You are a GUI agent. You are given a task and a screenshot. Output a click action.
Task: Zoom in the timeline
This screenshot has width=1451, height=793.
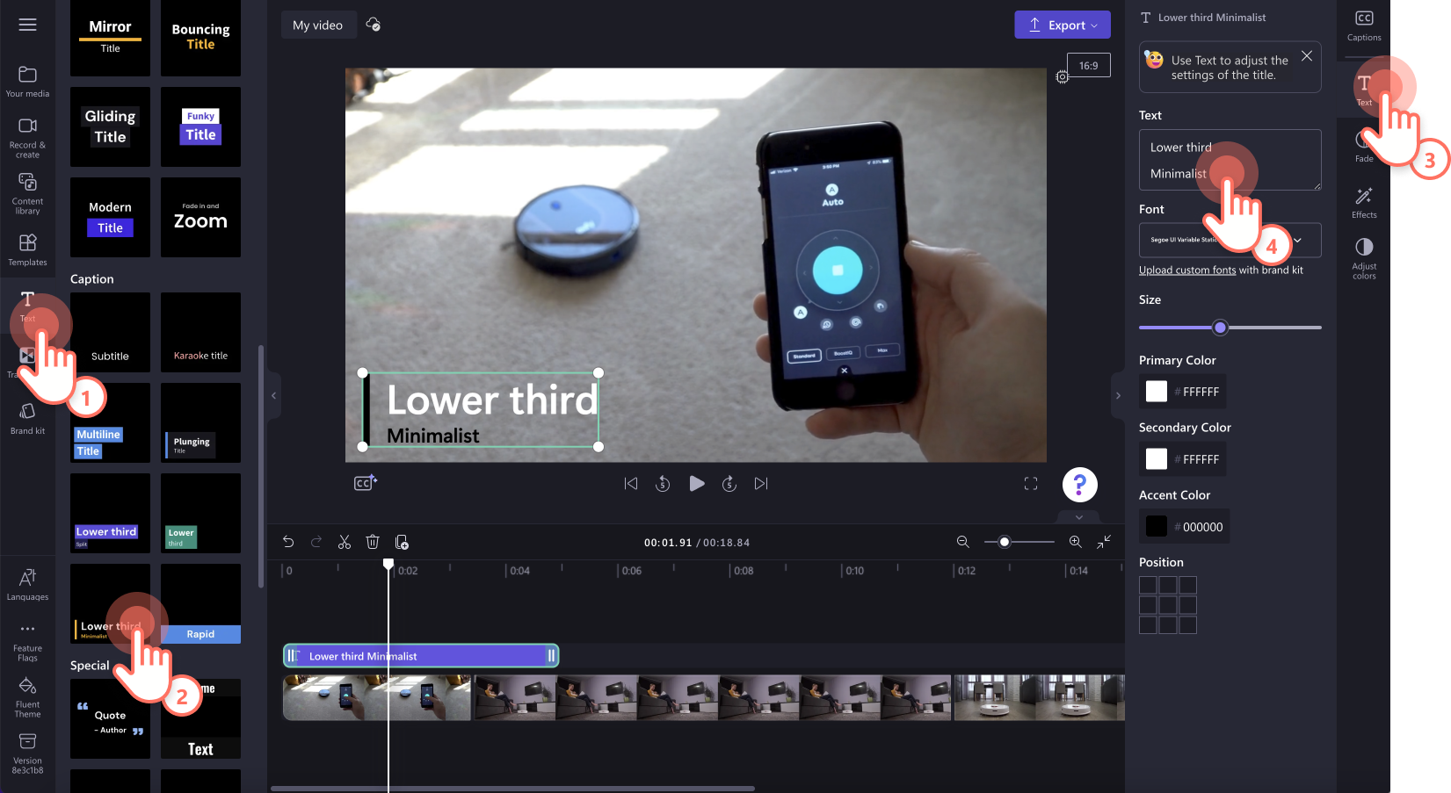click(1075, 542)
